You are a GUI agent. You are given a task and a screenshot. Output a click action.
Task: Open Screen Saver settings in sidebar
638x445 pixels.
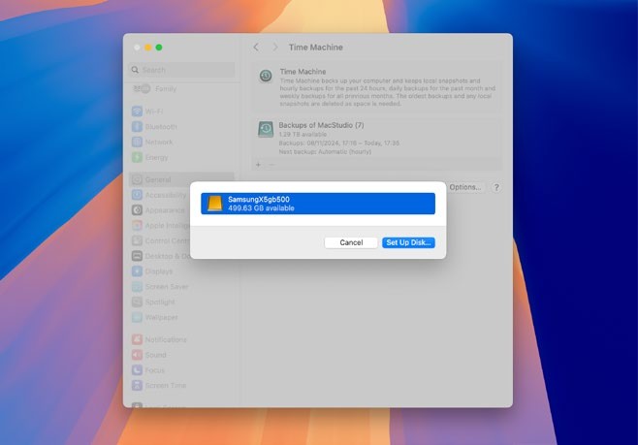click(x=160, y=287)
